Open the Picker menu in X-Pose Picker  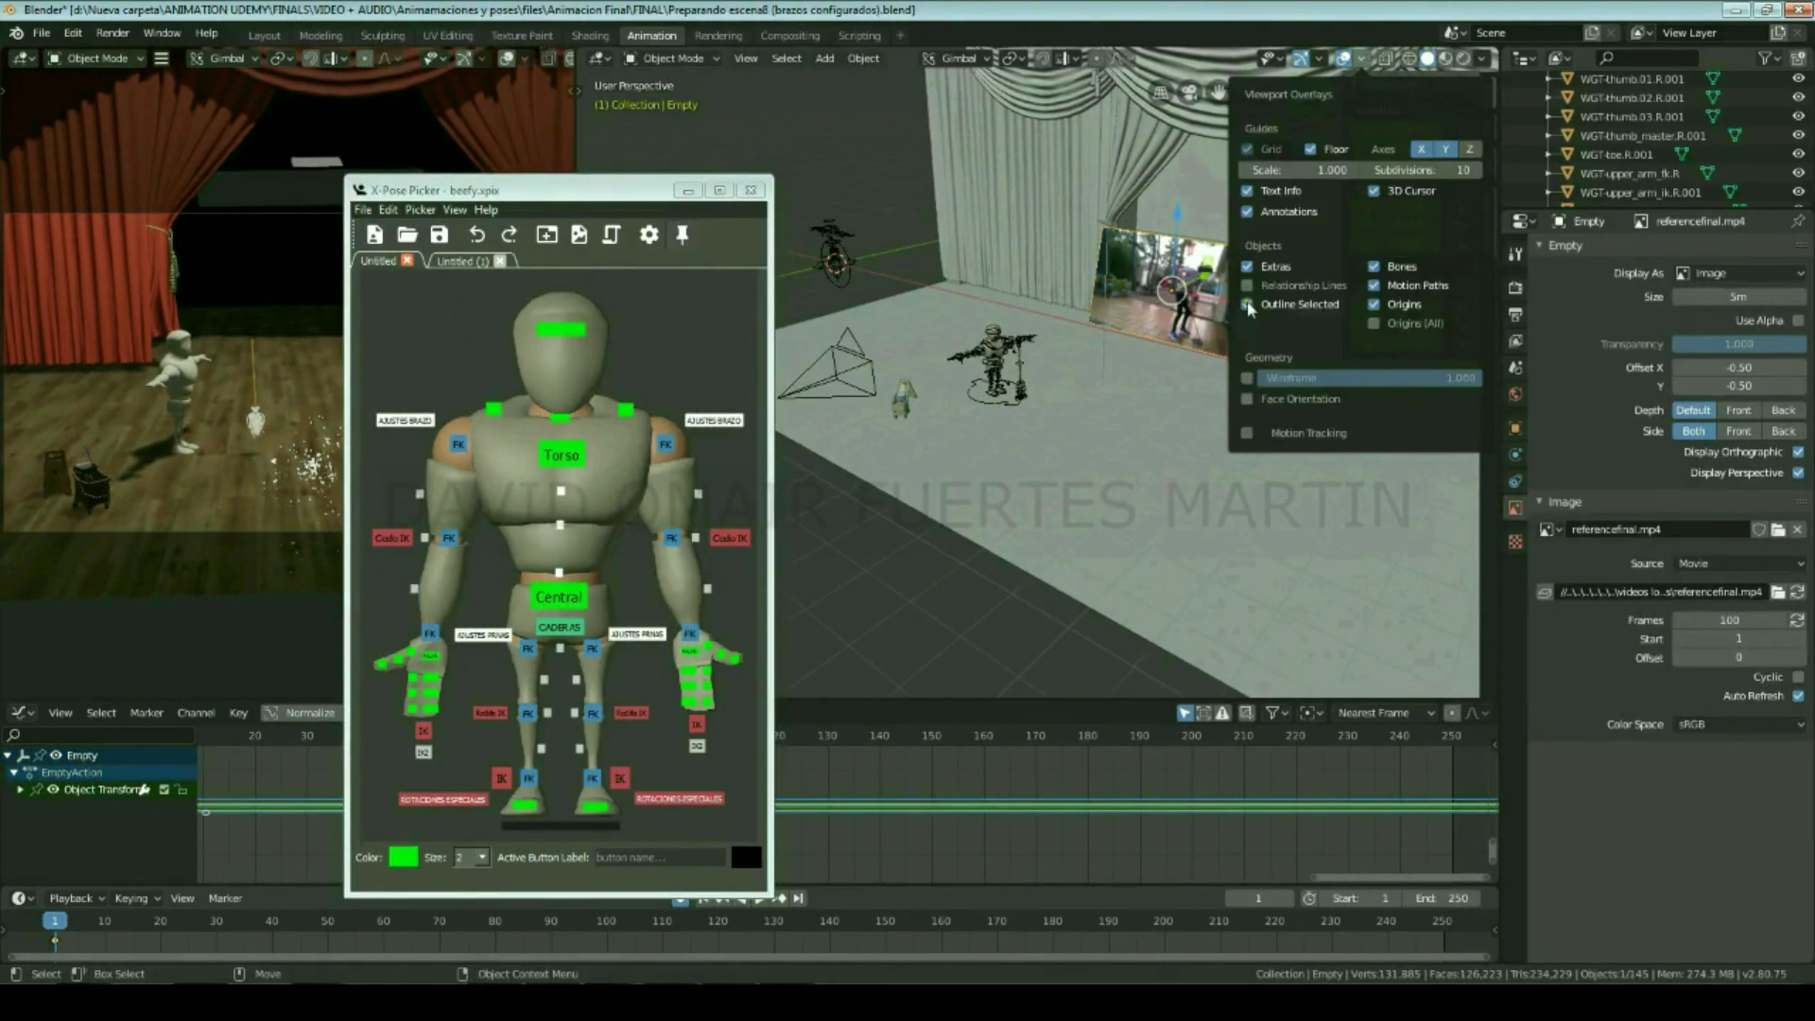tap(420, 210)
